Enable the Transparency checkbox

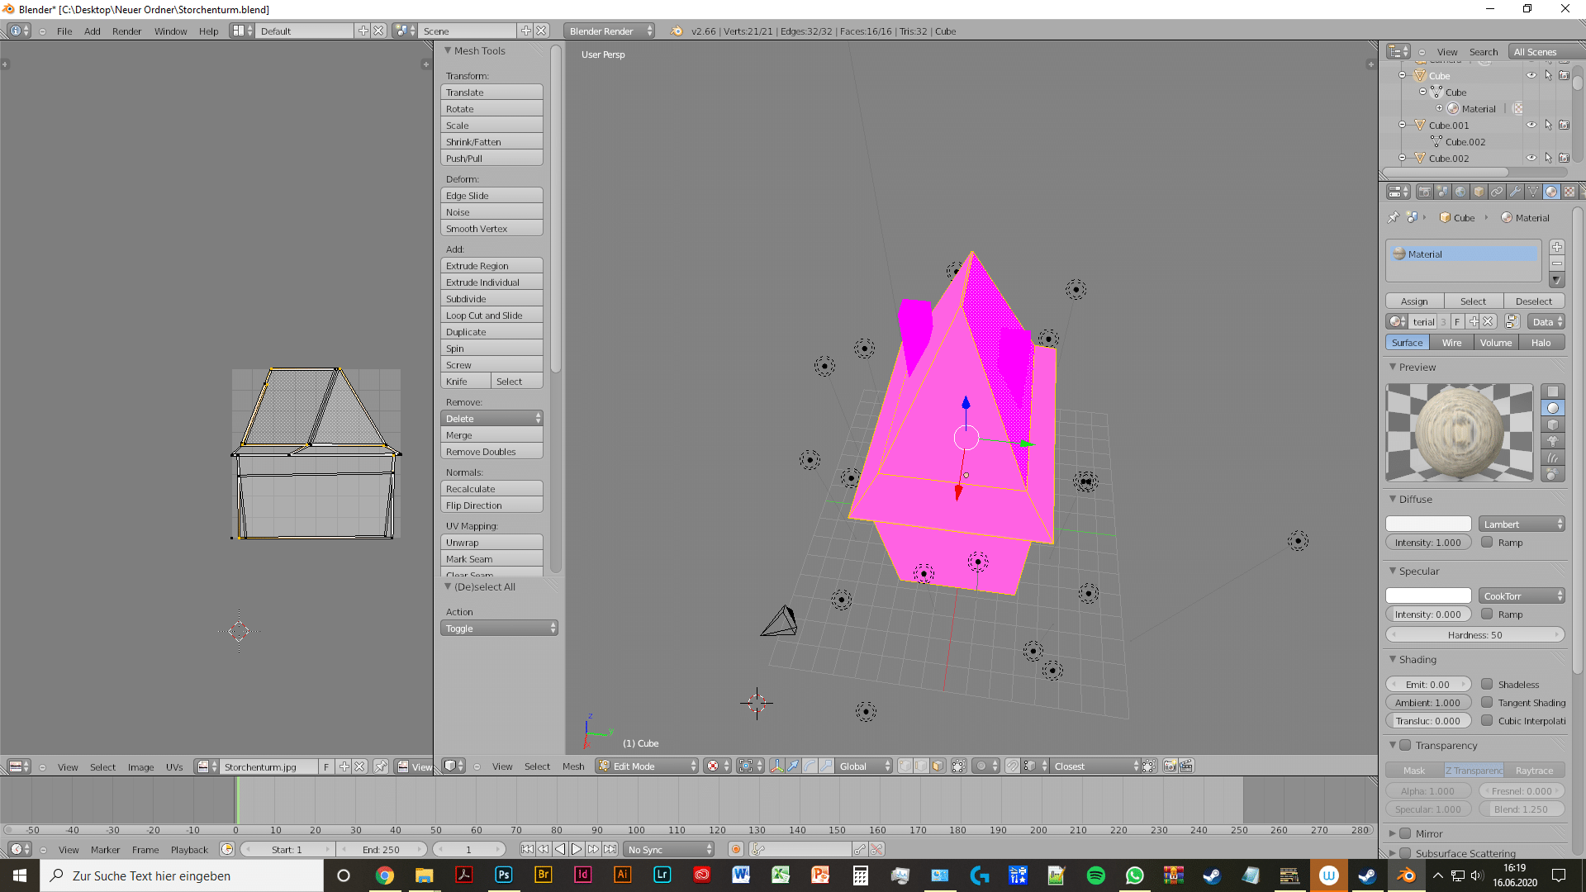click(1405, 745)
